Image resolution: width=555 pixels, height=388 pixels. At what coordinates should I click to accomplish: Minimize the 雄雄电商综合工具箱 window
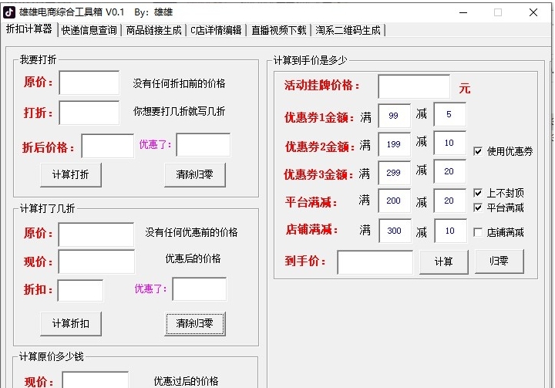(463, 13)
